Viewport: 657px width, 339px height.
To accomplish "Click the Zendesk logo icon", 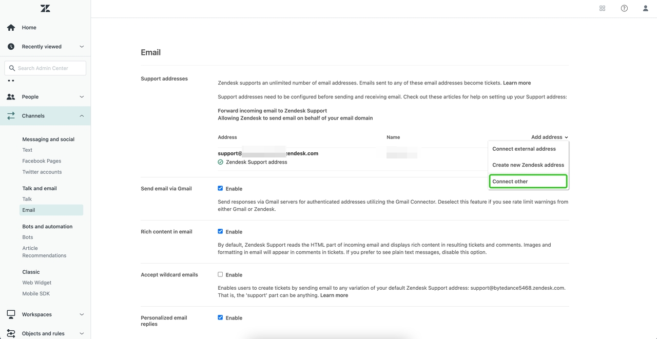I will (x=45, y=8).
